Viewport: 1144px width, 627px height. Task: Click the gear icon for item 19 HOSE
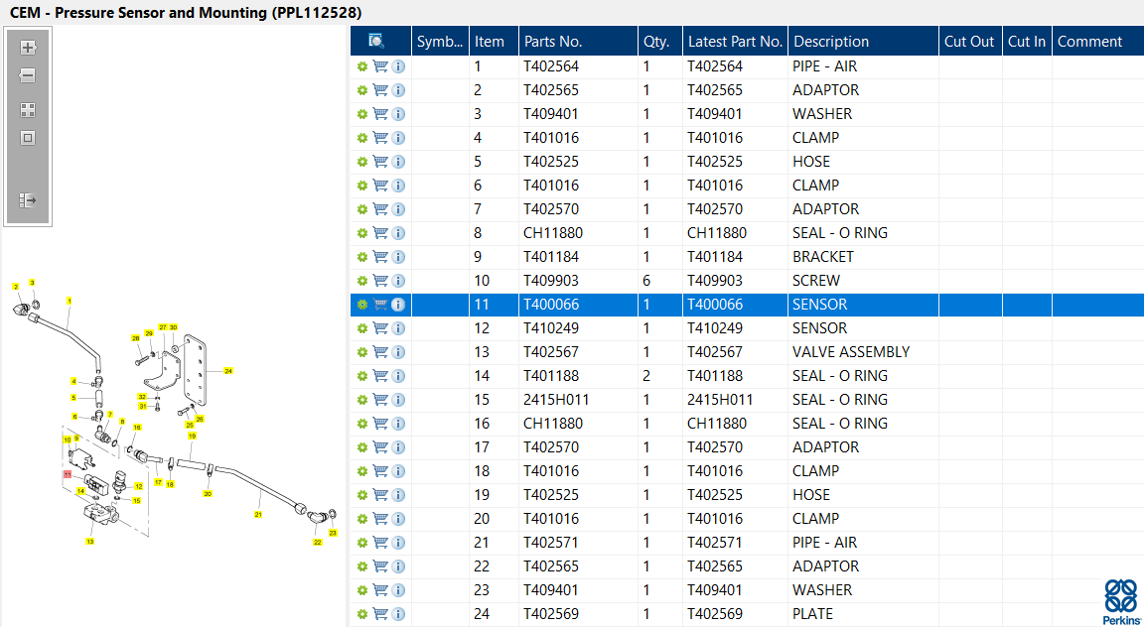[x=361, y=495]
